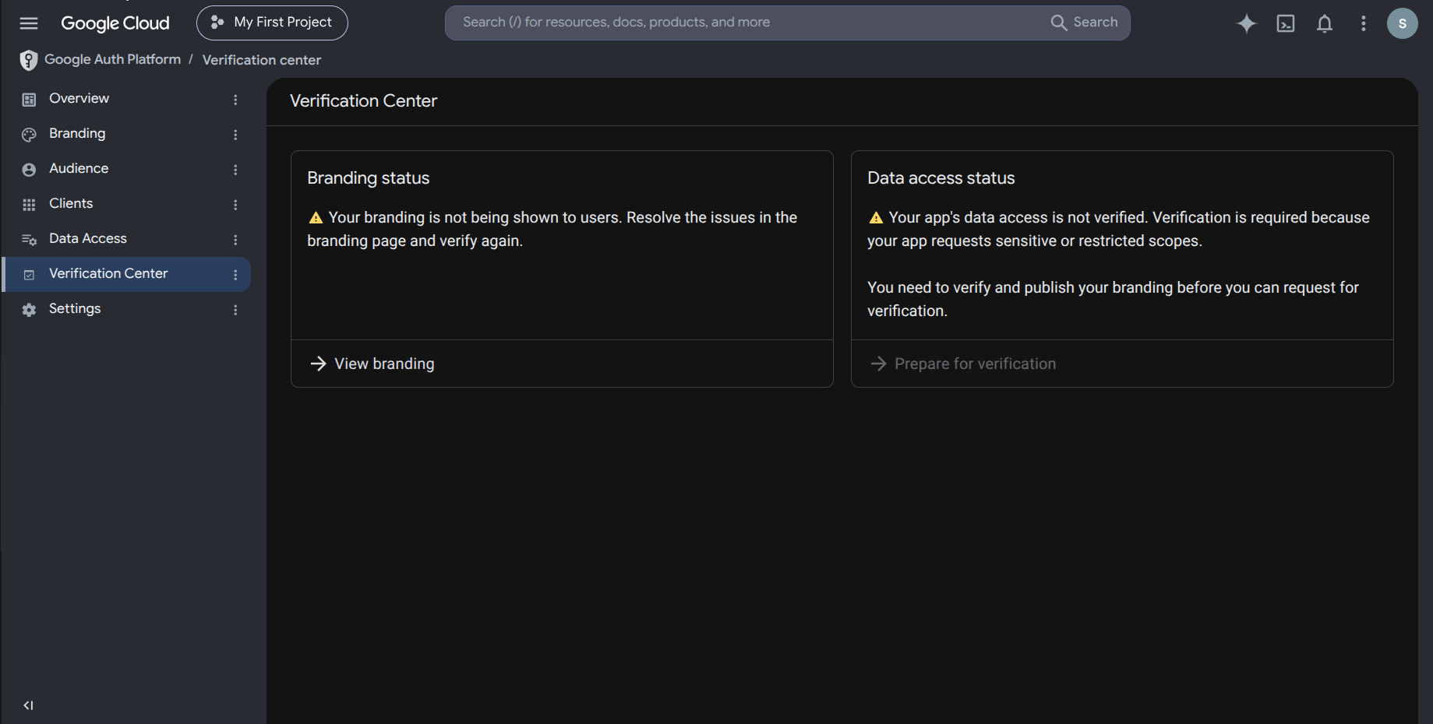This screenshot has height=724, width=1433.
Task: Click the Settings gear icon
Action: pyautogui.click(x=29, y=310)
